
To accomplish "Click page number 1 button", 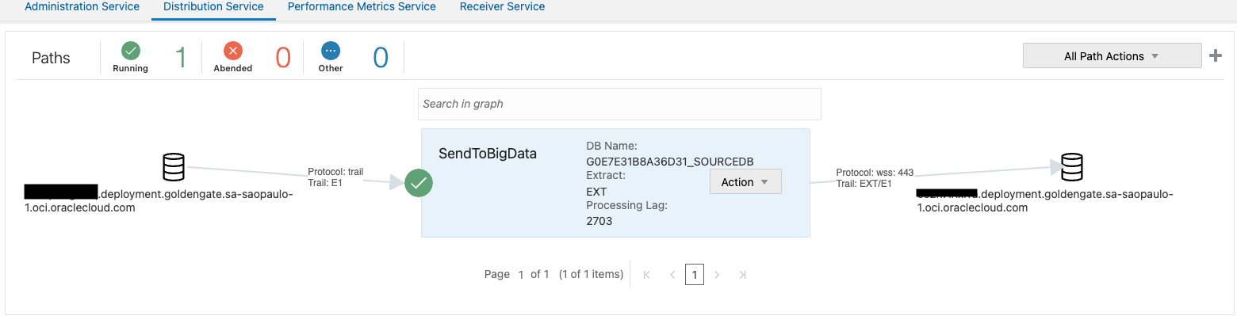I will (695, 275).
